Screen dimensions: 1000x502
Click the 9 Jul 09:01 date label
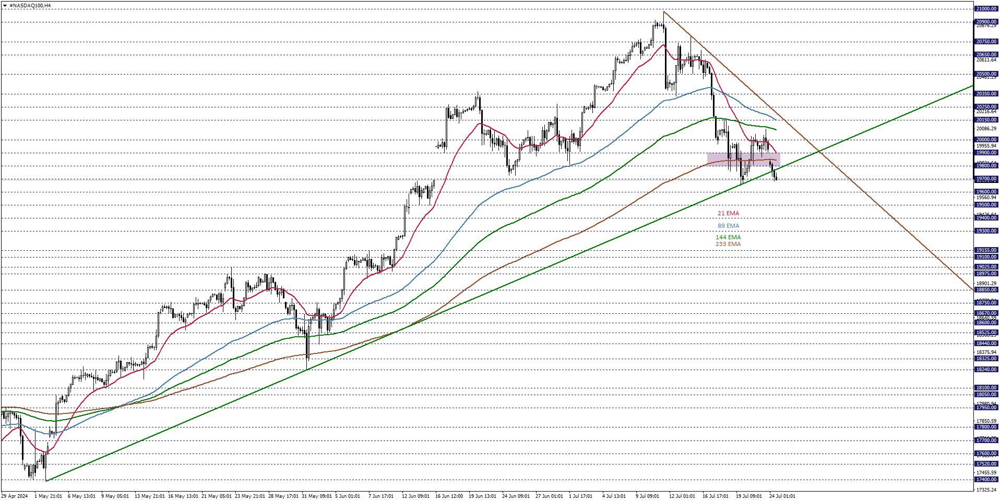pyautogui.click(x=647, y=496)
